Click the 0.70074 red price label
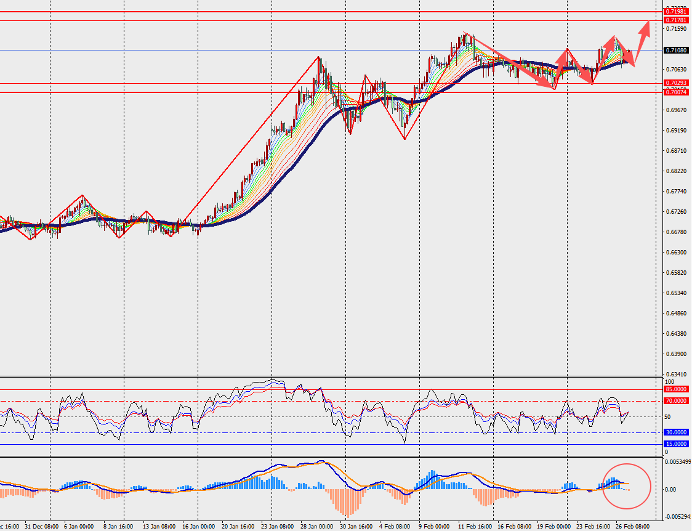The width and height of the screenshot is (692, 531). pyautogui.click(x=675, y=92)
